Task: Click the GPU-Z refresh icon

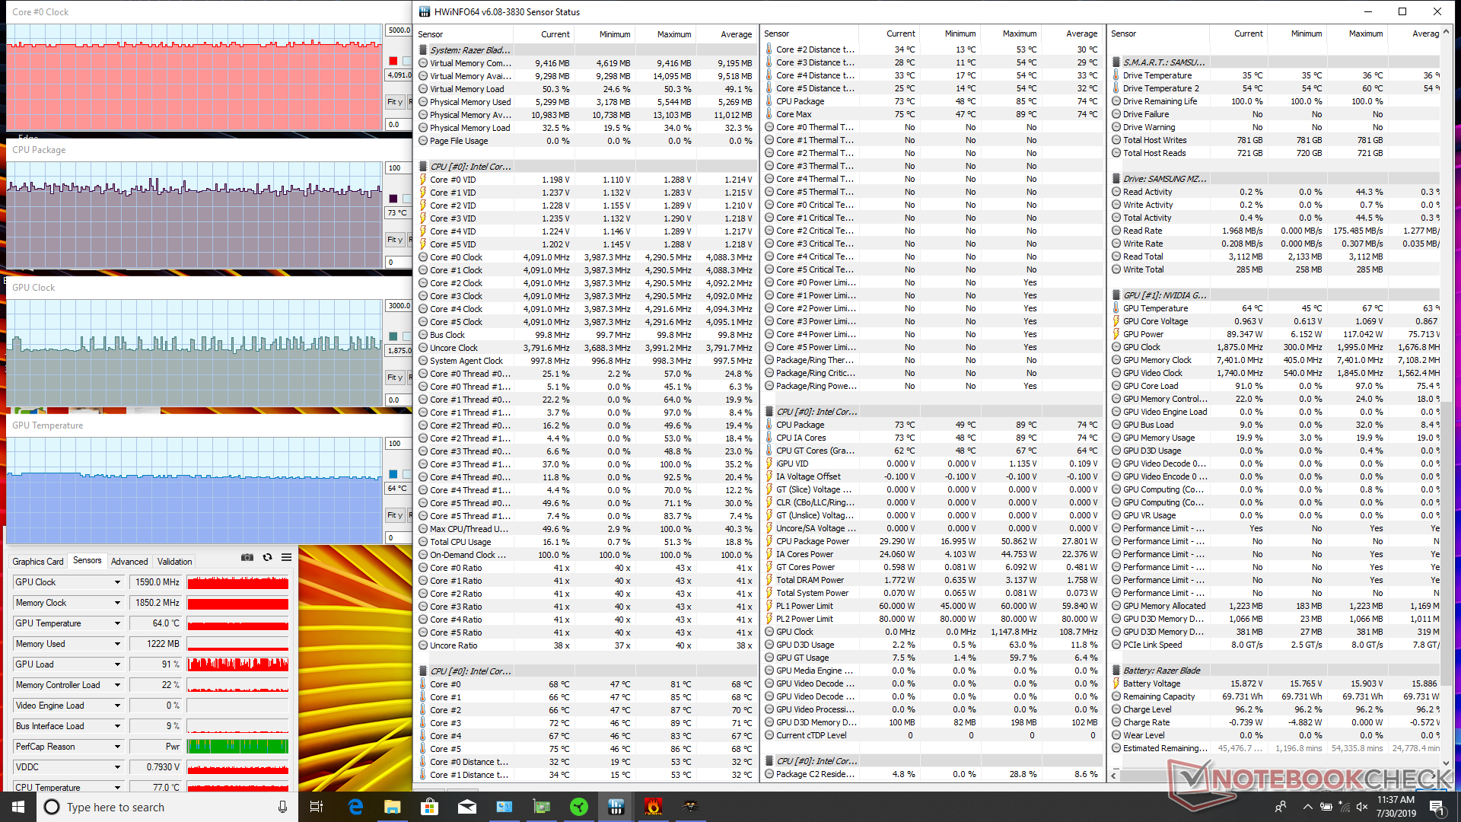Action: (x=267, y=558)
